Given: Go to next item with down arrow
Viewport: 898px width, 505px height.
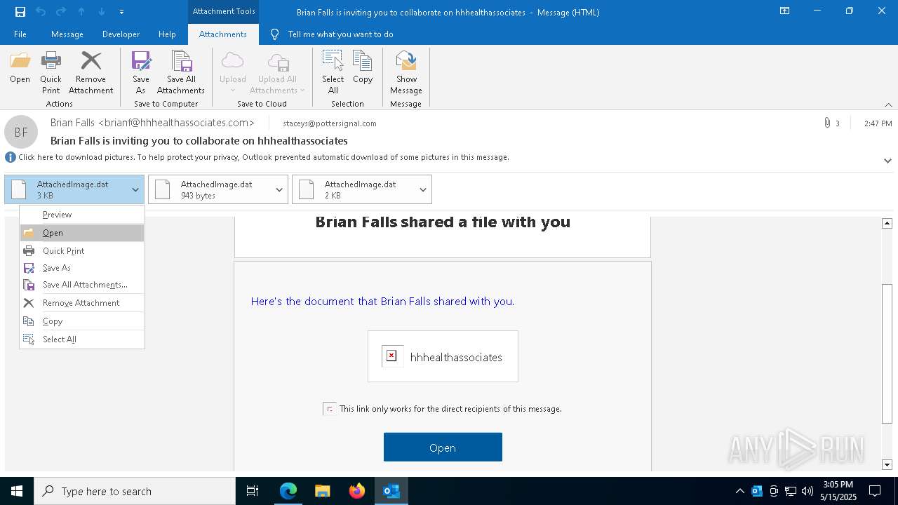Looking at the screenshot, I should click(x=102, y=11).
